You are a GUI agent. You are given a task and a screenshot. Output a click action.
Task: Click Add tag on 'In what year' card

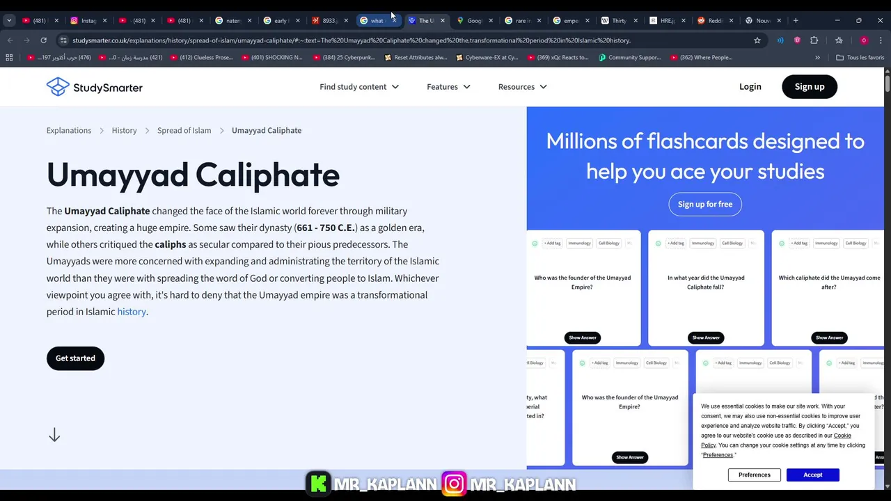click(675, 243)
